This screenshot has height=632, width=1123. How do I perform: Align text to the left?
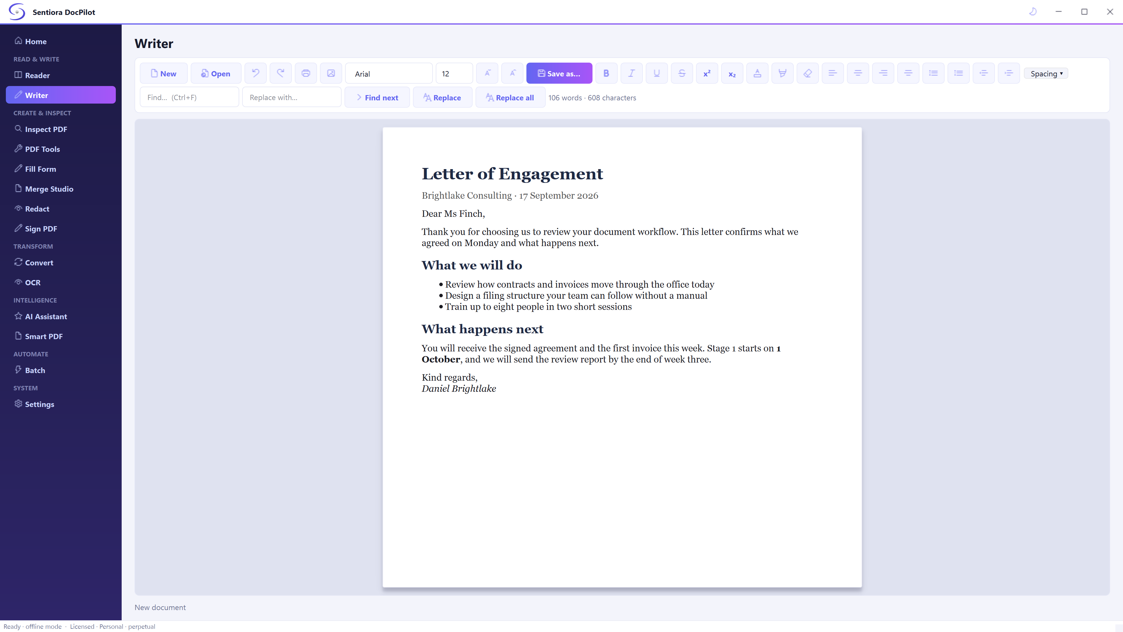(x=833, y=73)
